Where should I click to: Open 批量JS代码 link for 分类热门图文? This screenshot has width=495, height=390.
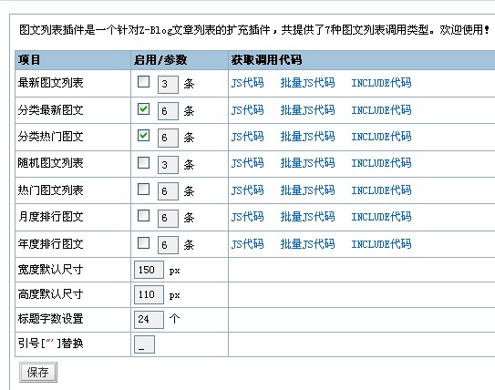[x=308, y=137]
